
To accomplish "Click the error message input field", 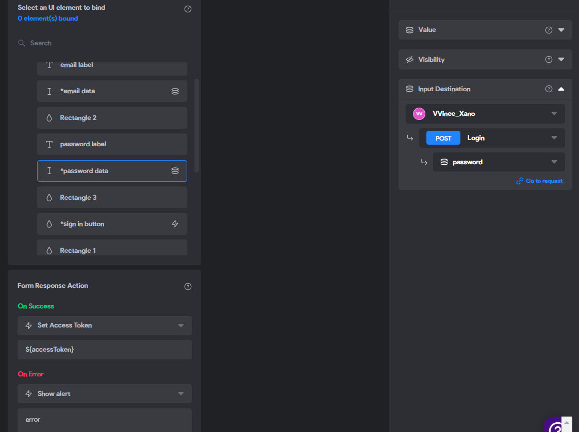I will 105,420.
